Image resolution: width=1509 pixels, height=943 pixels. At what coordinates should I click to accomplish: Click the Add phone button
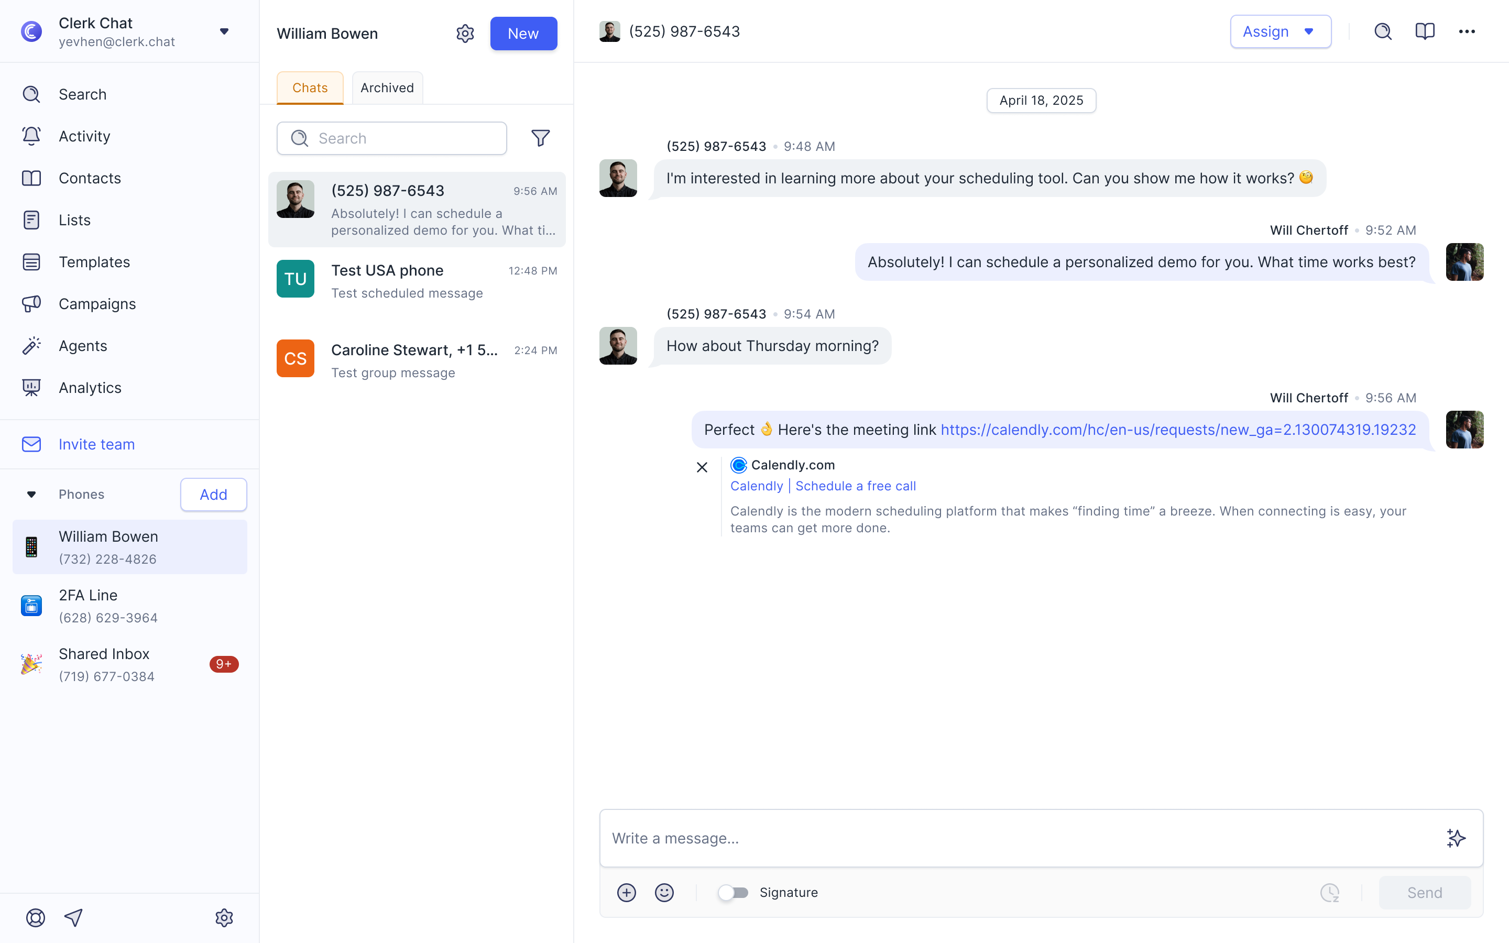click(213, 495)
